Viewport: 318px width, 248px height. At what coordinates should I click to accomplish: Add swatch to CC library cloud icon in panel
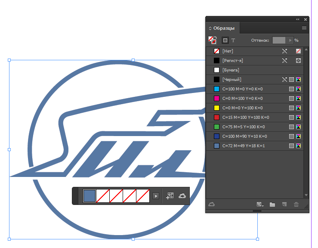pos(212,204)
